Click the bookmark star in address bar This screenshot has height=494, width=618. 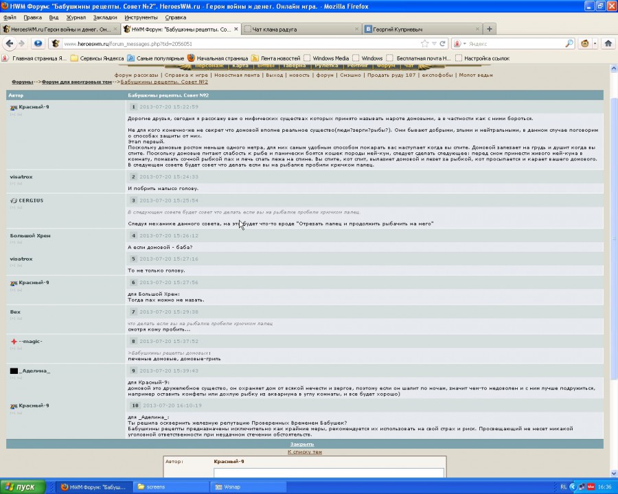425,43
